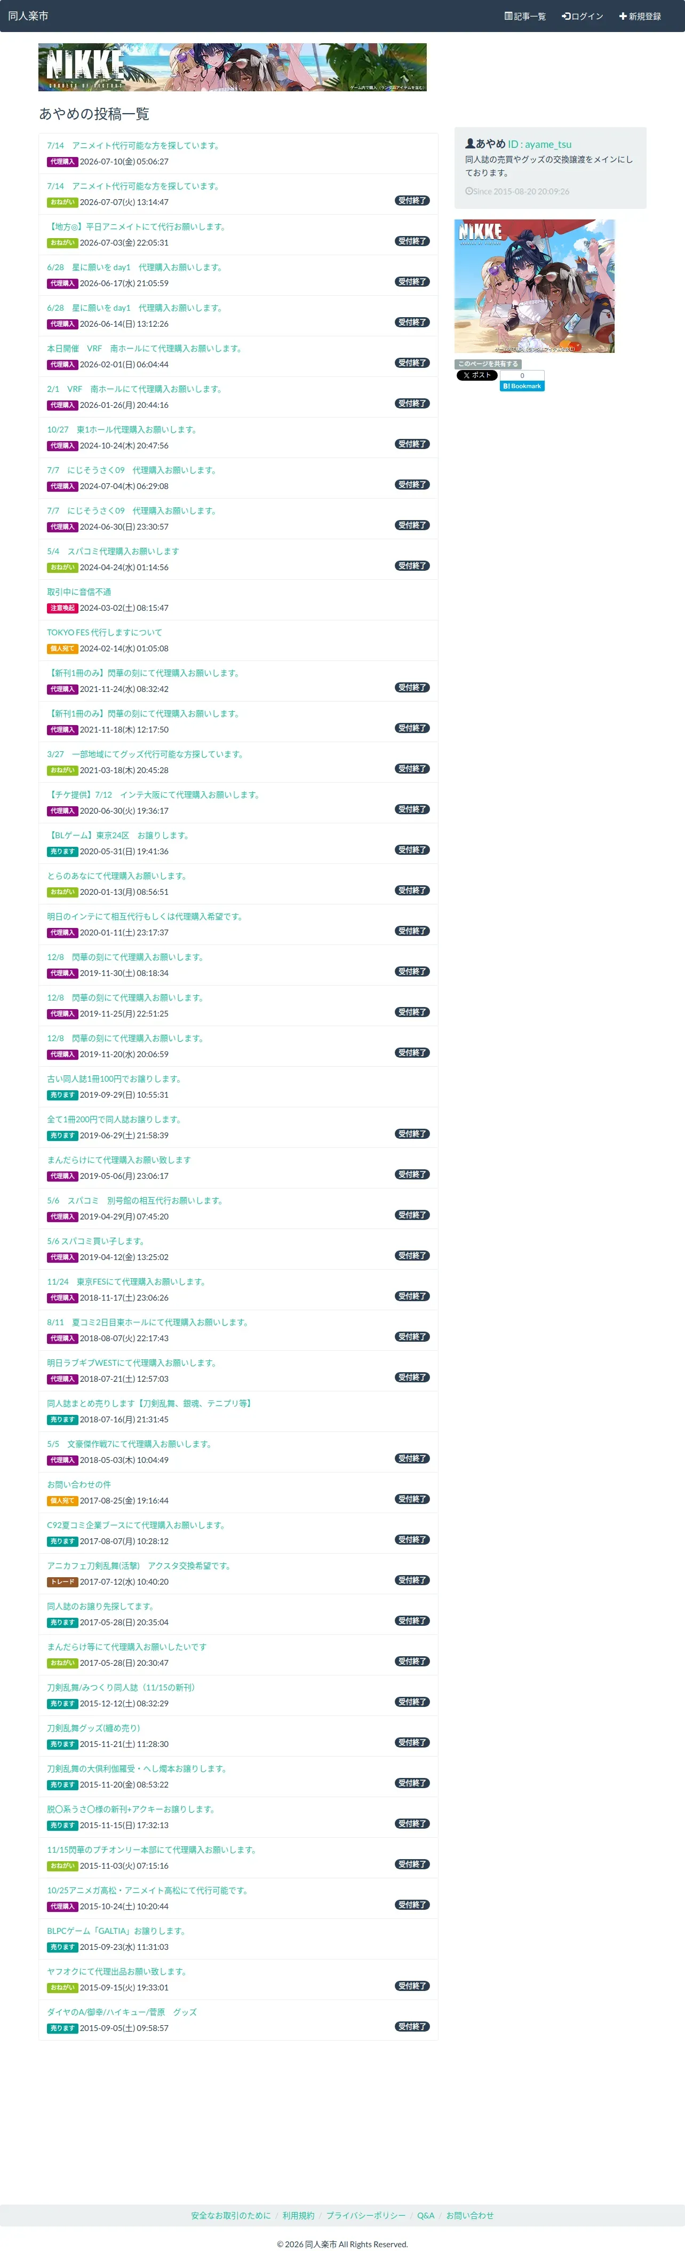The height and width of the screenshot is (2251, 685).
Task: Open 安全なお取引のために footer link
Action: (230, 2215)
